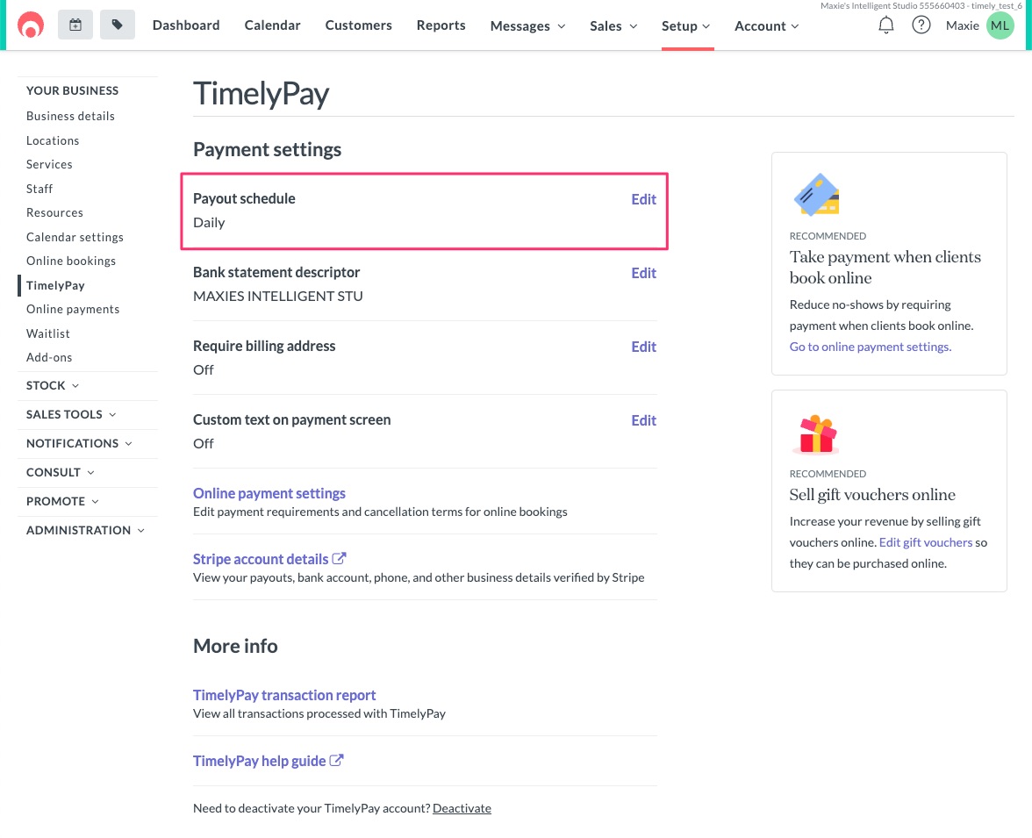Open the Calendar page
The height and width of the screenshot is (838, 1032).
[x=272, y=25]
